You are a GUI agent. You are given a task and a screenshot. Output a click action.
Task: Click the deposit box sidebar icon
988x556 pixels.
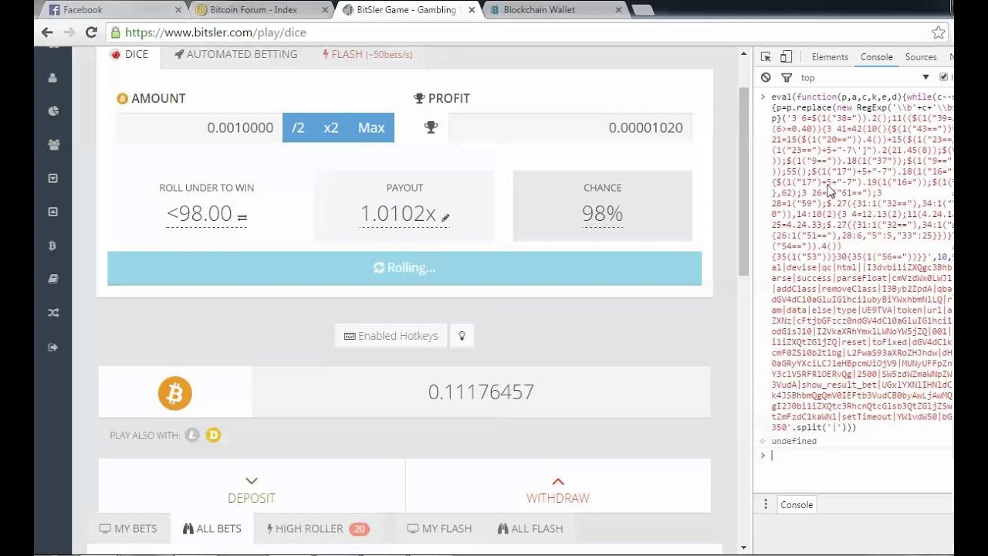(52, 178)
